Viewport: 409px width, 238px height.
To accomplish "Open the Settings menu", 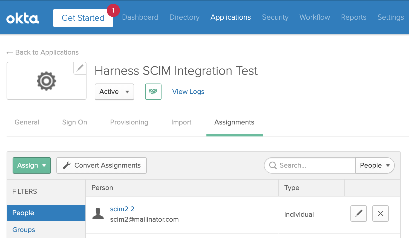I will [391, 17].
